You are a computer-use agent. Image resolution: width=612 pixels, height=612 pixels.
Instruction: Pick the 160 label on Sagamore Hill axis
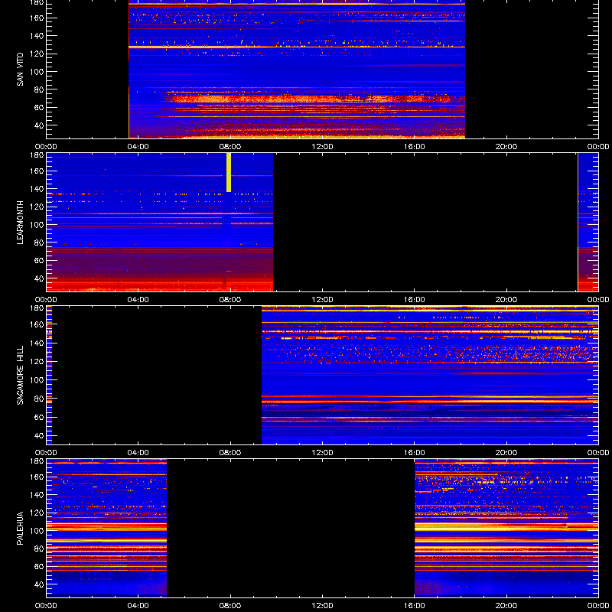(37, 324)
